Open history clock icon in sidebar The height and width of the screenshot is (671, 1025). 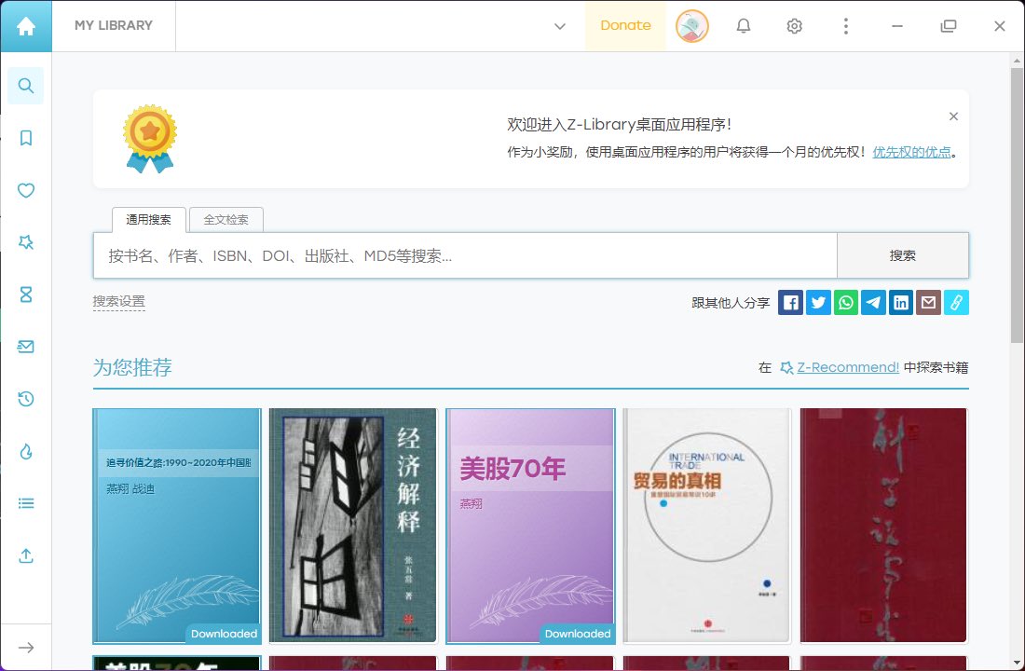coord(26,399)
